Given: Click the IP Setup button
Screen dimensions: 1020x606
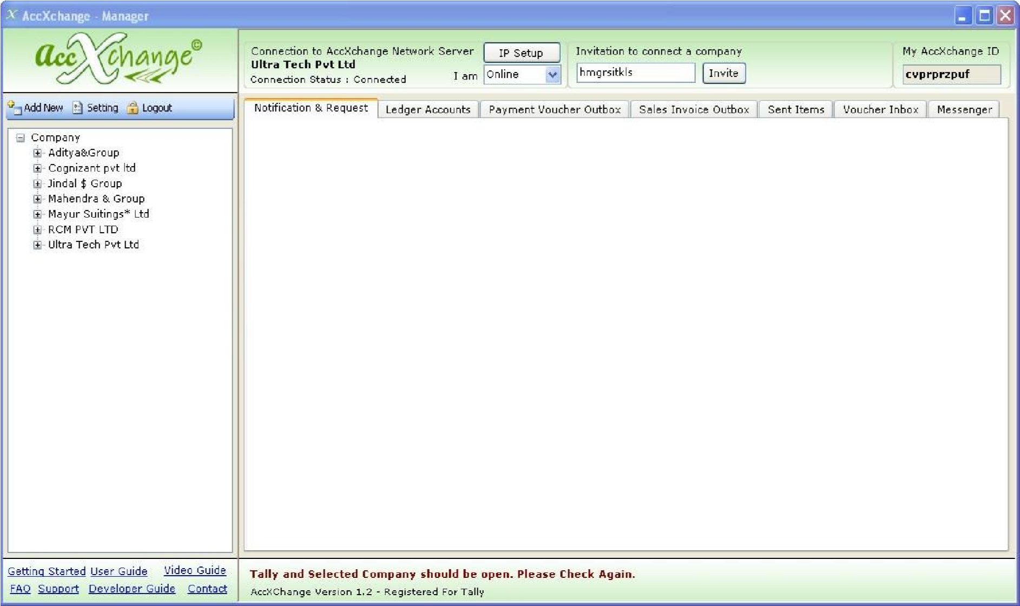Looking at the screenshot, I should coord(521,53).
